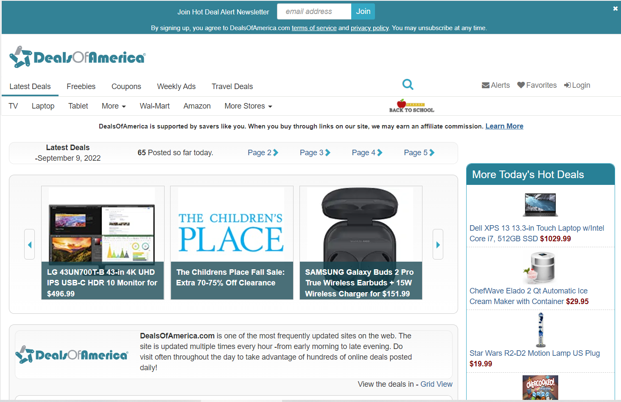Select the Weekly Ads tab
Viewport: 621px width, 402px height.
pyautogui.click(x=176, y=87)
